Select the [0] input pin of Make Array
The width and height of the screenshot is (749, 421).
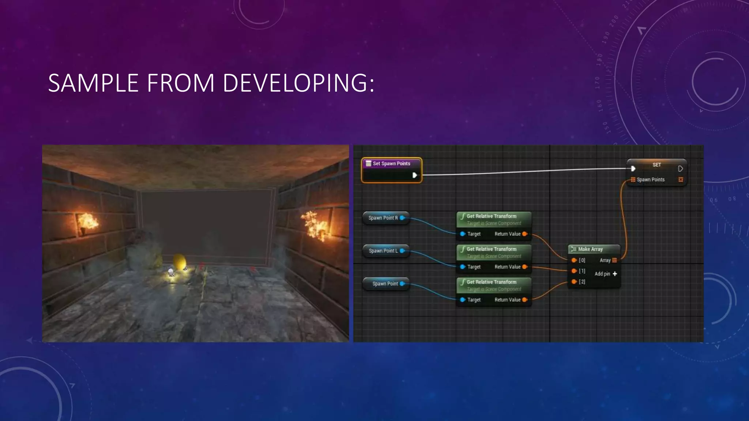click(574, 260)
